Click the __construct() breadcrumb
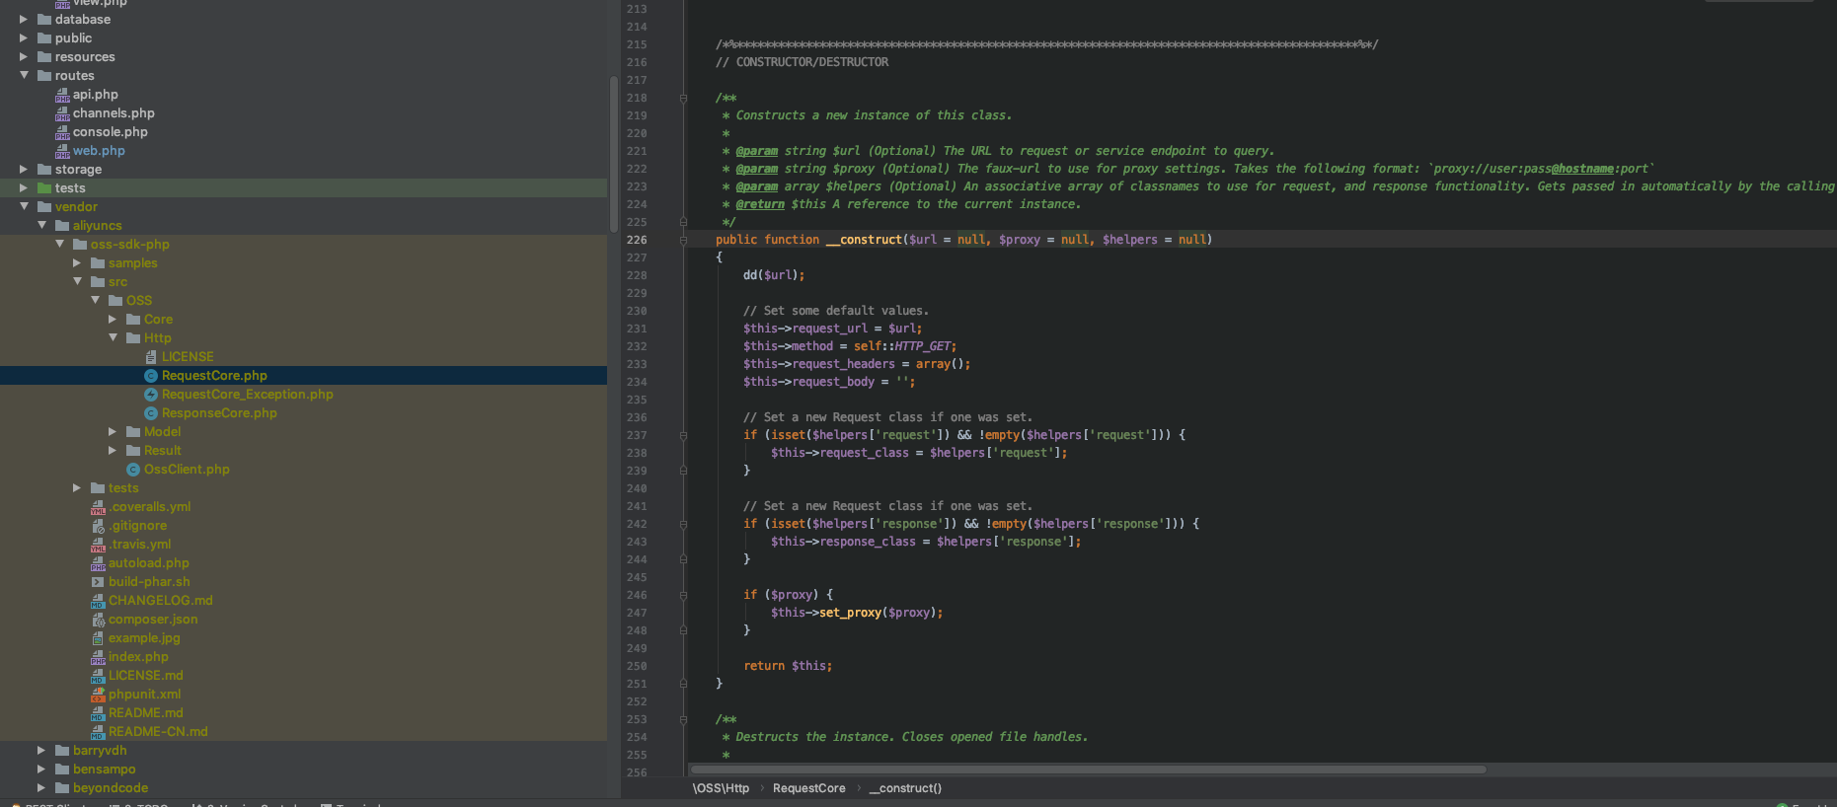The width and height of the screenshot is (1837, 807). [x=905, y=788]
